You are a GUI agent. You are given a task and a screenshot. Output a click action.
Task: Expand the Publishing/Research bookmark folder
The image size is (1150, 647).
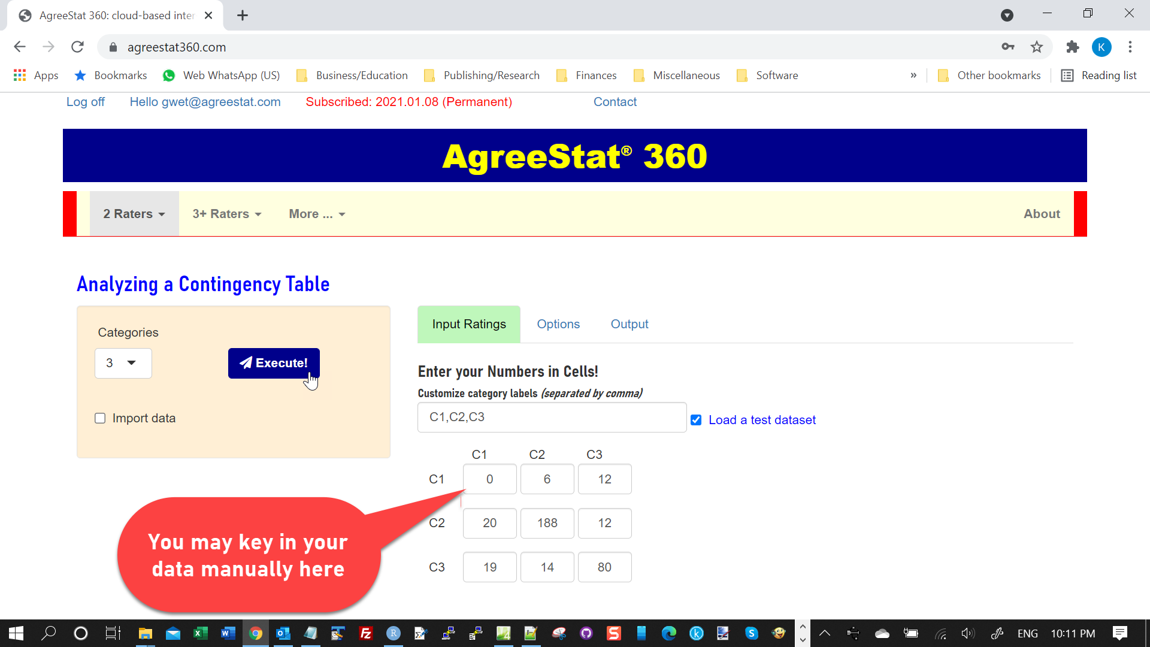pos(482,75)
